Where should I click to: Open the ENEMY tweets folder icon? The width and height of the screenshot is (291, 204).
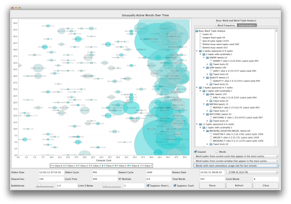point(209,58)
